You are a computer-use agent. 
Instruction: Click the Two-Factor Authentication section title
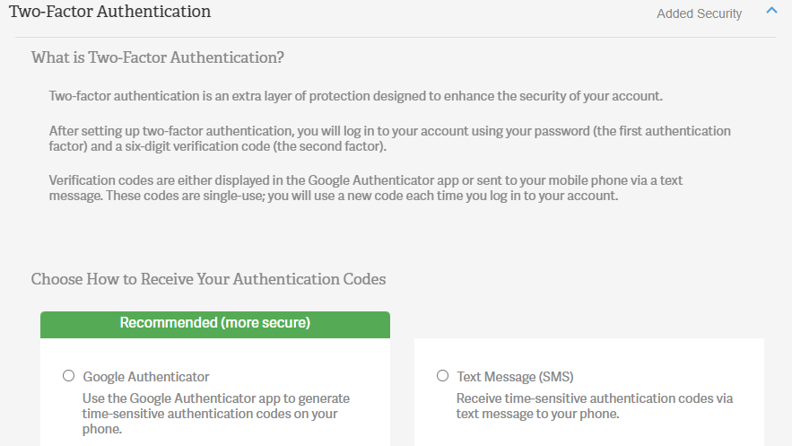point(110,11)
